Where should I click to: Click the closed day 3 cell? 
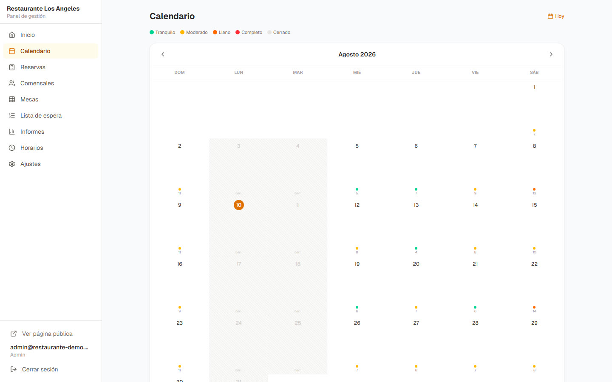tap(239, 168)
